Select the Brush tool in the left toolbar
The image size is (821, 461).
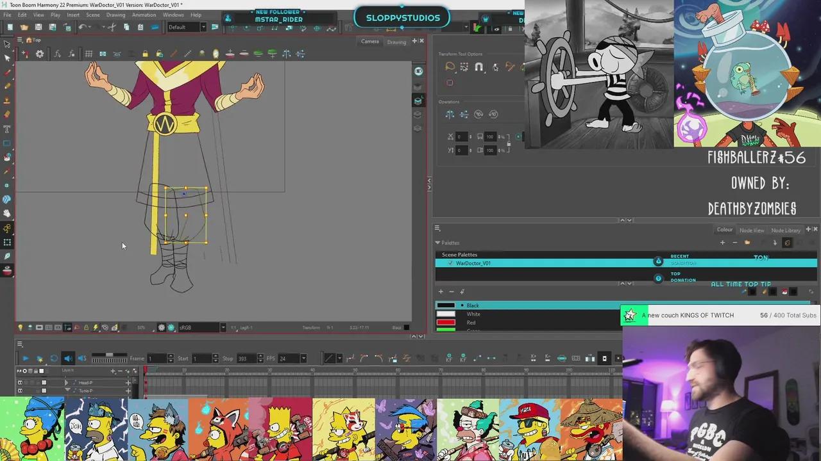[7, 72]
